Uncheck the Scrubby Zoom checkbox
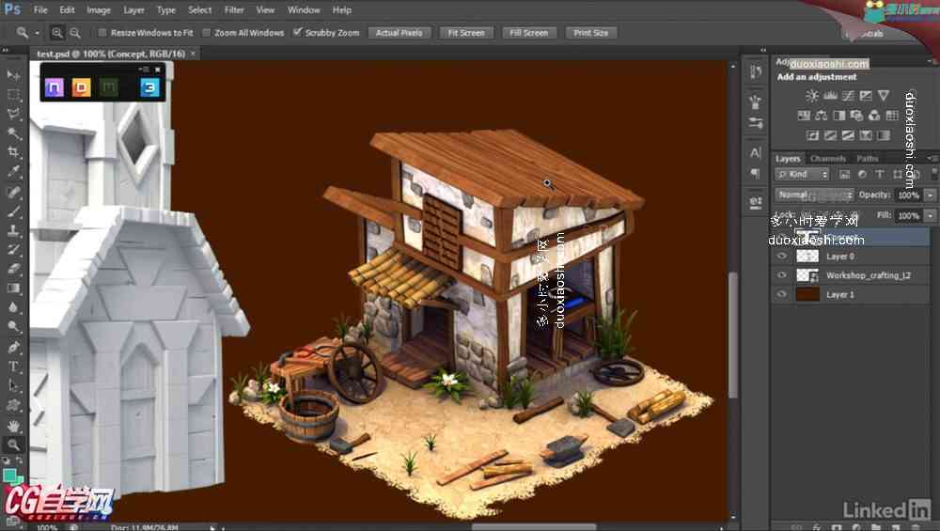 pos(297,32)
